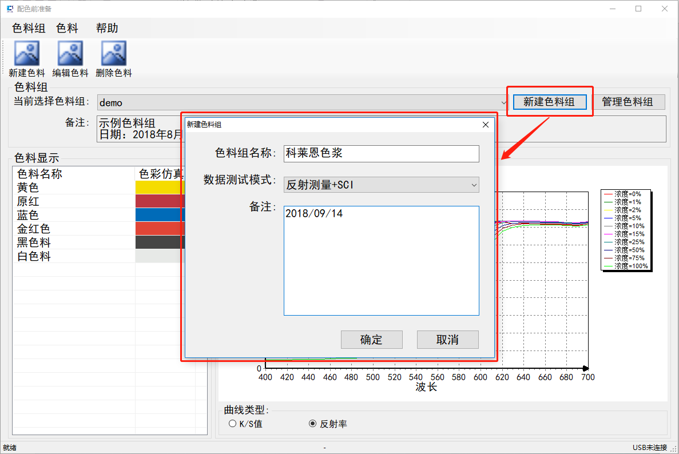Expand the 当前选择色料组 combo box
679x454 pixels.
pos(503,102)
